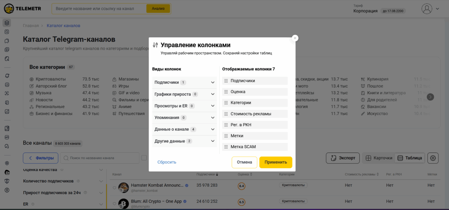Click Корпорация tariff label
This screenshot has width=449, height=210.
click(x=365, y=11)
